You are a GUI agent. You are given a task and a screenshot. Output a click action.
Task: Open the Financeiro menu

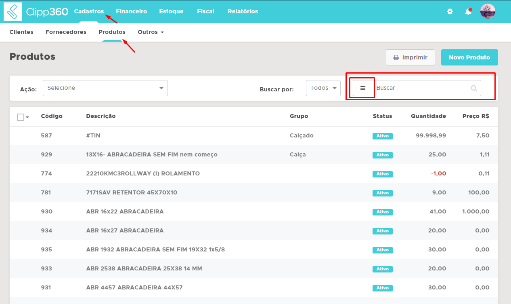tap(131, 11)
